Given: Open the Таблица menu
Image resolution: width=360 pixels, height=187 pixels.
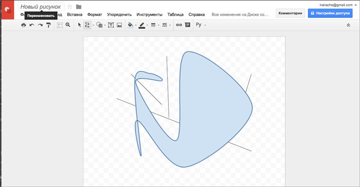Looking at the screenshot, I should [x=175, y=15].
